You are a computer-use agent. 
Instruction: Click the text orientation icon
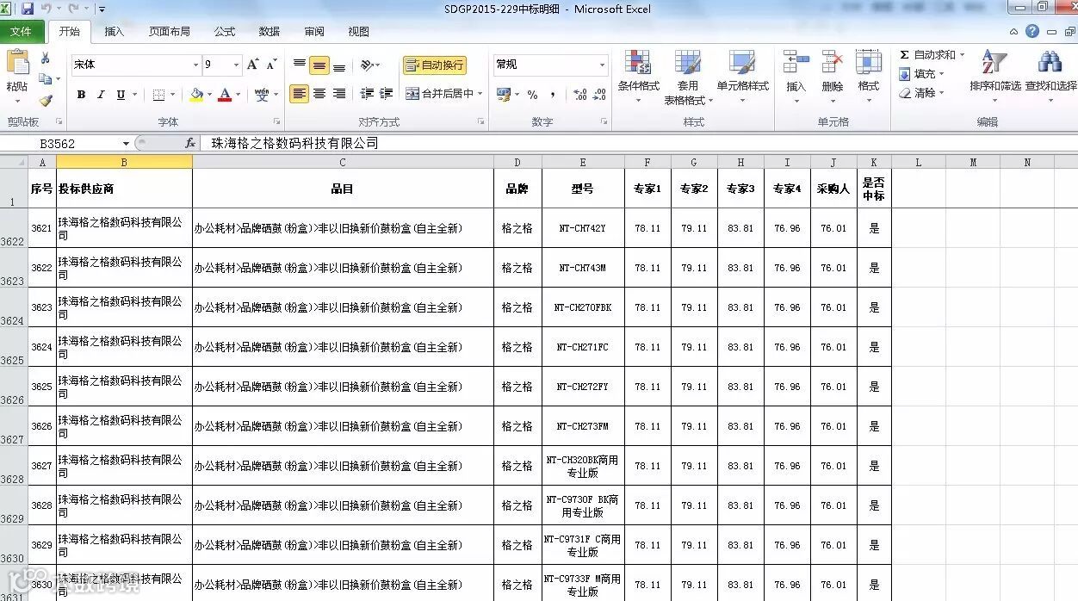[x=367, y=65]
